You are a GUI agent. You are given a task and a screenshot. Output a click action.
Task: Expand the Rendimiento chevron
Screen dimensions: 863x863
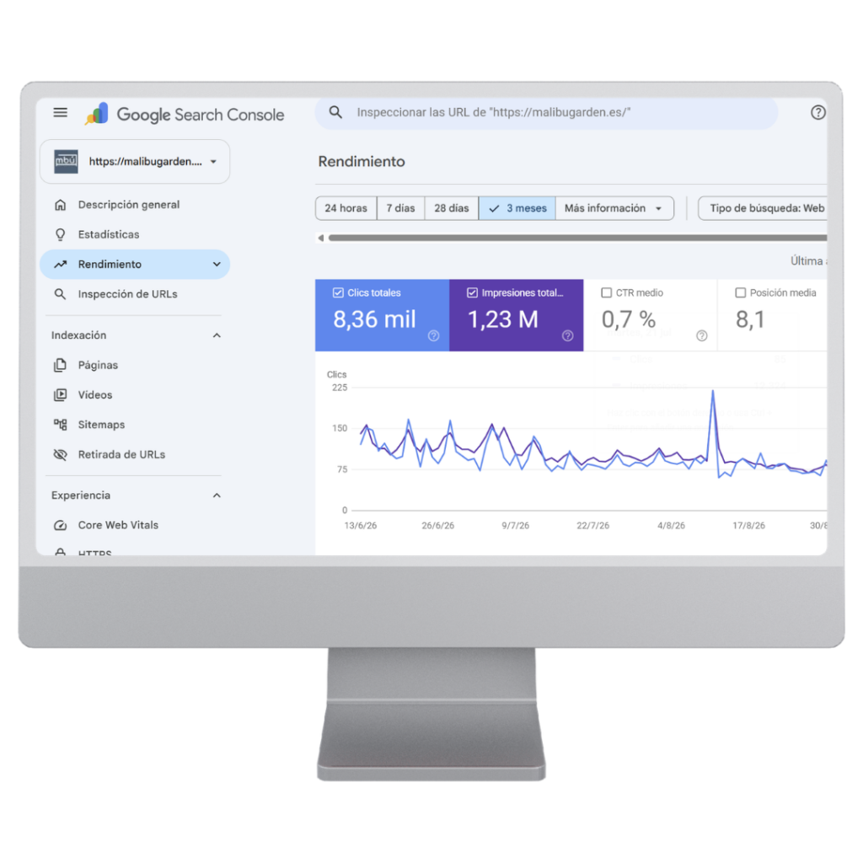coord(217,264)
